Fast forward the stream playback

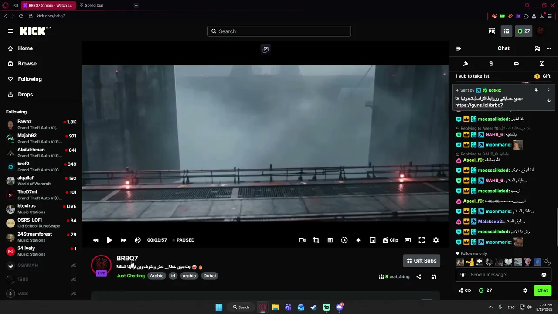pos(123,240)
